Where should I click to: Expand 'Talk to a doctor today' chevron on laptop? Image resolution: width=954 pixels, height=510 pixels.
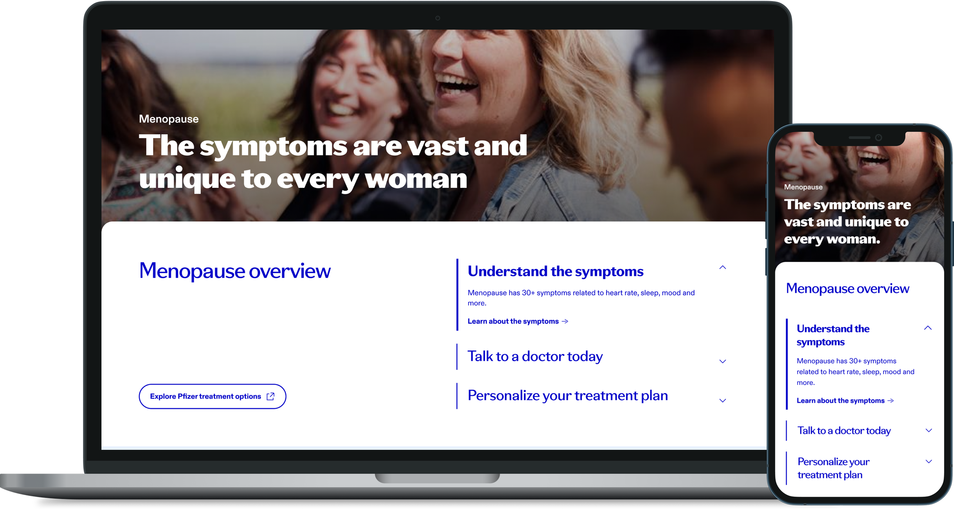tap(722, 361)
